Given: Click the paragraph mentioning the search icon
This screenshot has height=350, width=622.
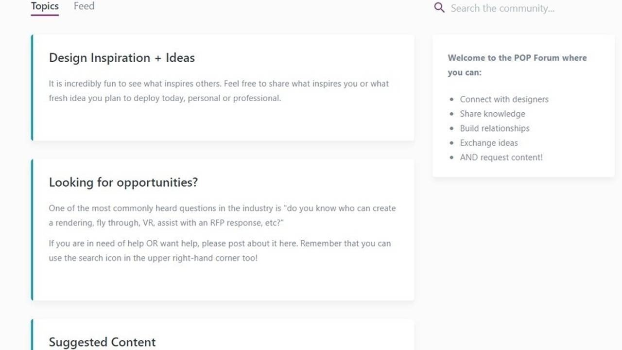Looking at the screenshot, I should [x=220, y=250].
